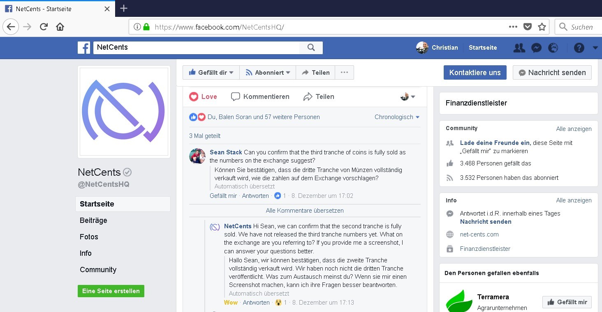602x312 pixels.
Task: Open Du, Balen Soran und 57 weitere Personen
Action: coord(264,117)
